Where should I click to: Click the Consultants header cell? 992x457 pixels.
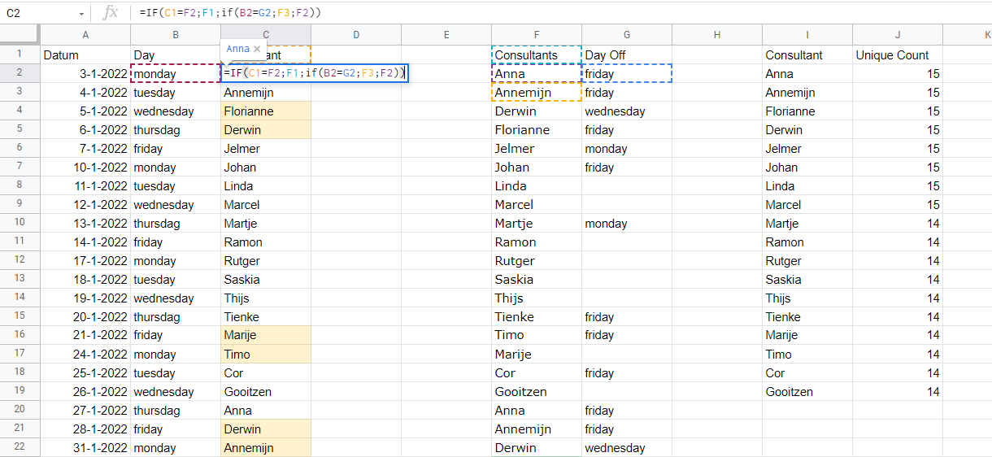coord(537,55)
